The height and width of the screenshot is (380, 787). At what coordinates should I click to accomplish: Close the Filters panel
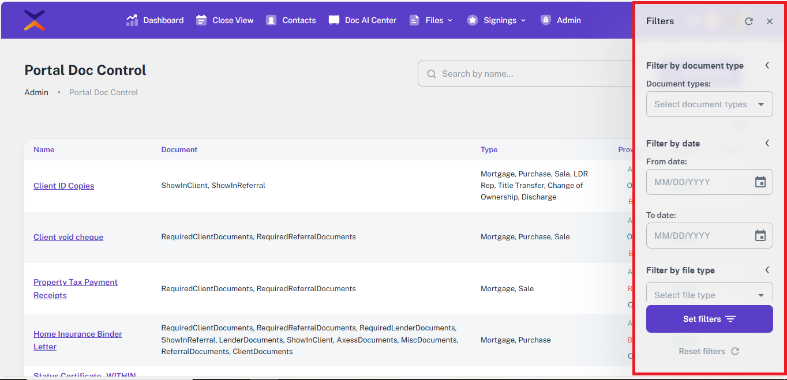point(769,21)
